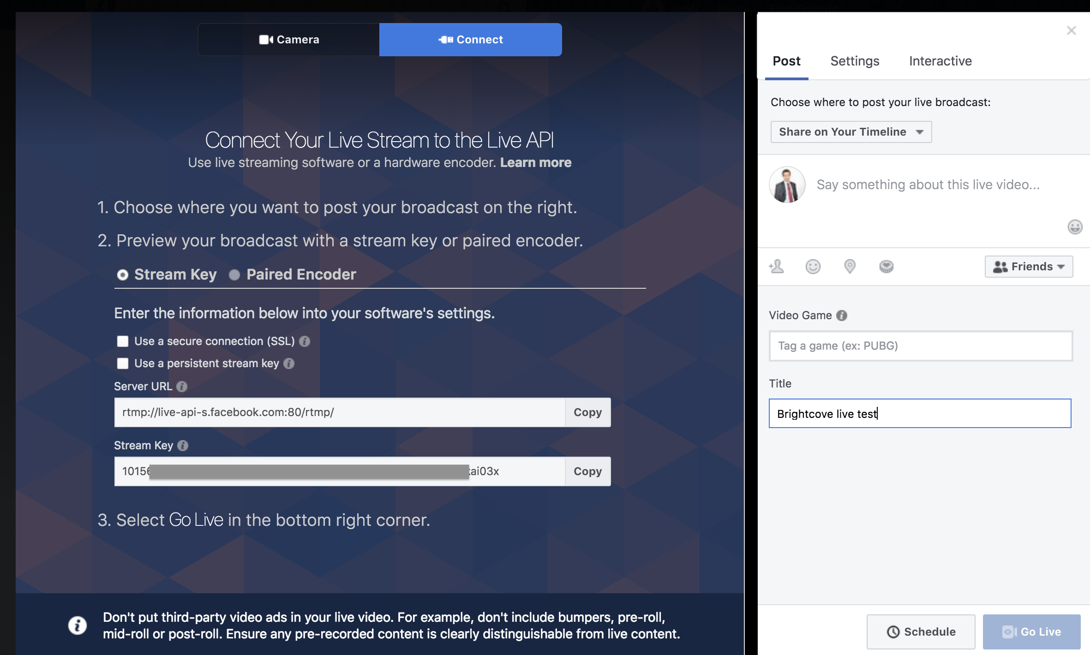Switch to the Camera tab
This screenshot has height=655, width=1090.
click(x=289, y=40)
